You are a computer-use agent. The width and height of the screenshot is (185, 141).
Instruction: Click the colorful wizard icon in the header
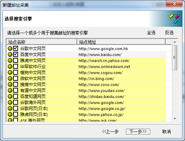pyautogui.click(x=174, y=19)
